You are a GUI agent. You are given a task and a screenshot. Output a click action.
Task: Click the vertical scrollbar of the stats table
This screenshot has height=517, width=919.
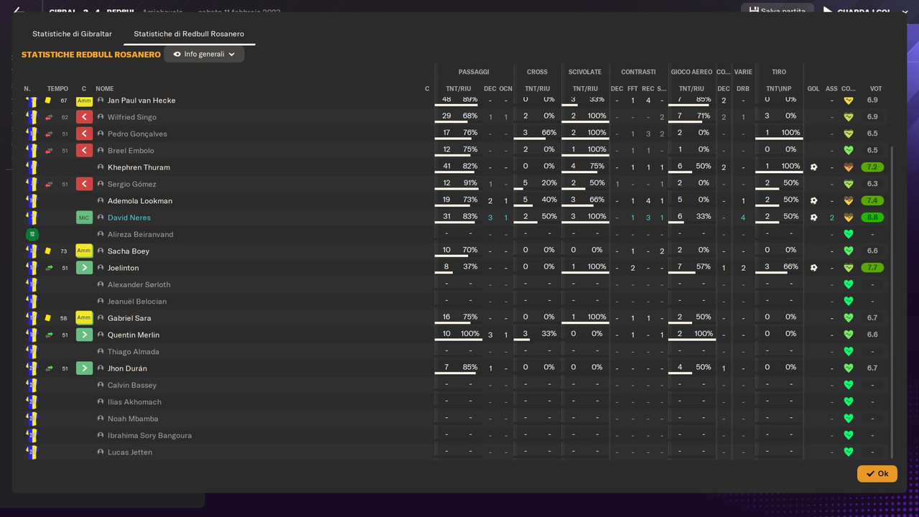[x=892, y=302]
